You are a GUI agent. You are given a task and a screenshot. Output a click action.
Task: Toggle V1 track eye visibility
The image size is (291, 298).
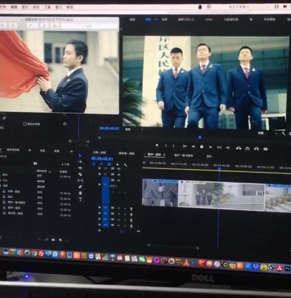point(119,180)
